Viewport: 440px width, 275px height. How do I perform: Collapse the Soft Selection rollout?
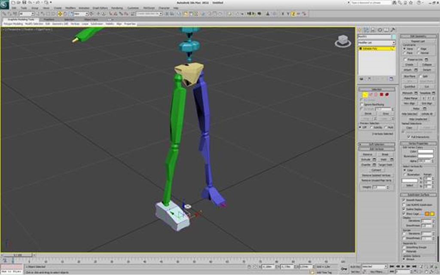tap(377, 144)
